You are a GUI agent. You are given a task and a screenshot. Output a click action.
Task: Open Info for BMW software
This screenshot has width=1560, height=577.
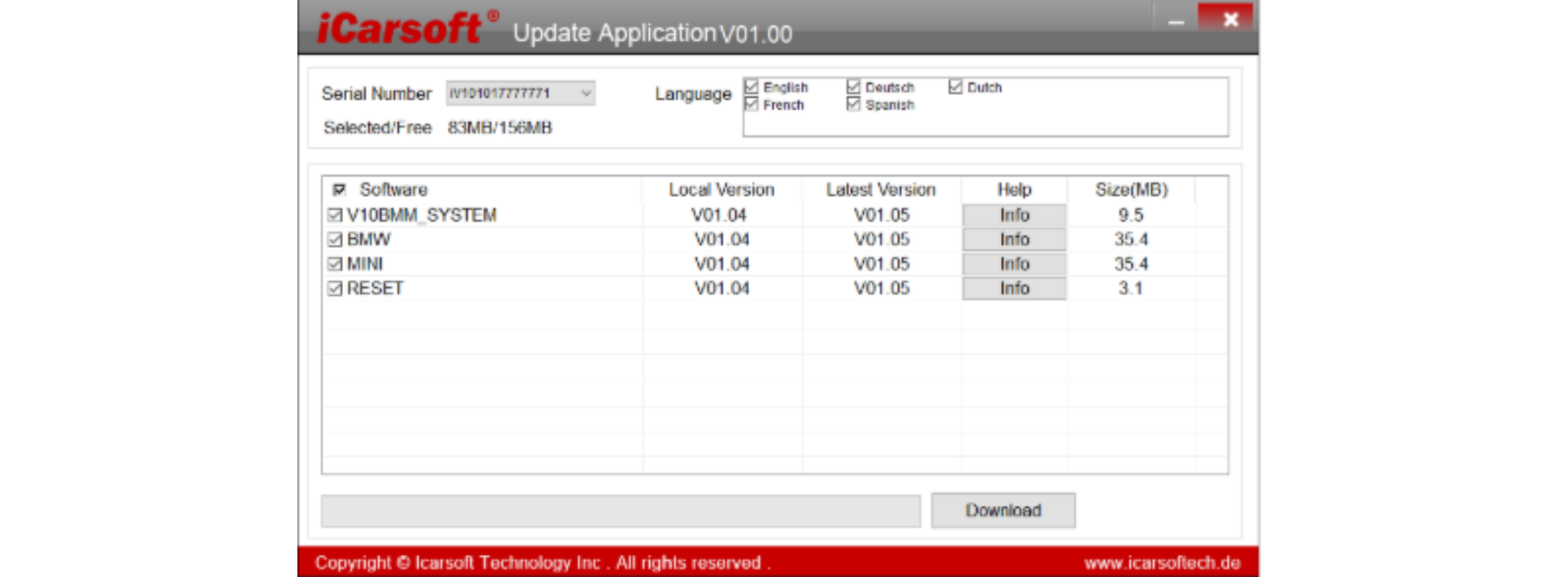pos(1015,240)
